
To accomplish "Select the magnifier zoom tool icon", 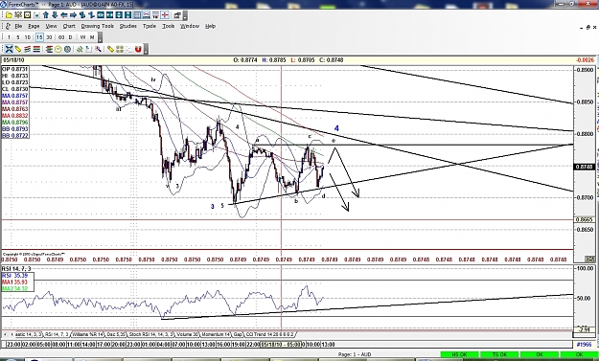I will pos(98,49).
